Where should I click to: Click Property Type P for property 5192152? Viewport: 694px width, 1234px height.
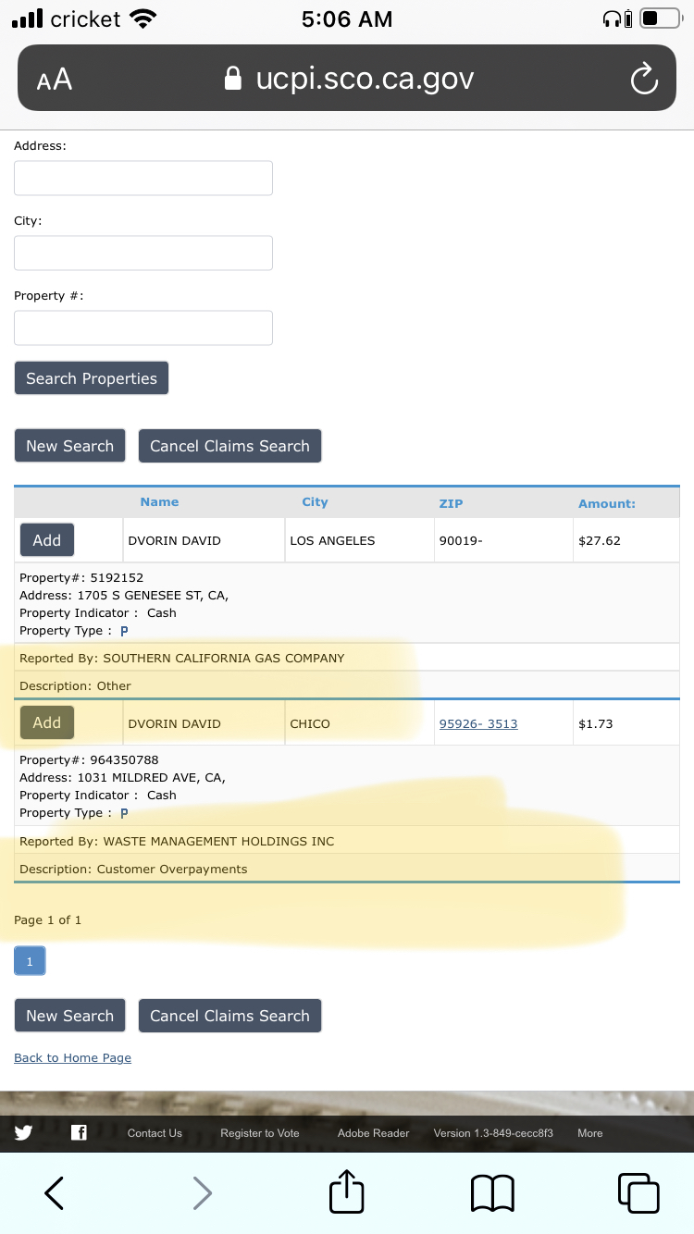pyautogui.click(x=124, y=631)
